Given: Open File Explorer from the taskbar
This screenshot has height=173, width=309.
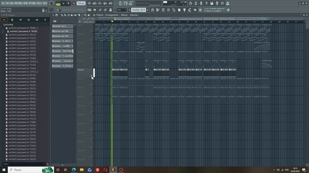Looking at the screenshot, I should point(82,170).
